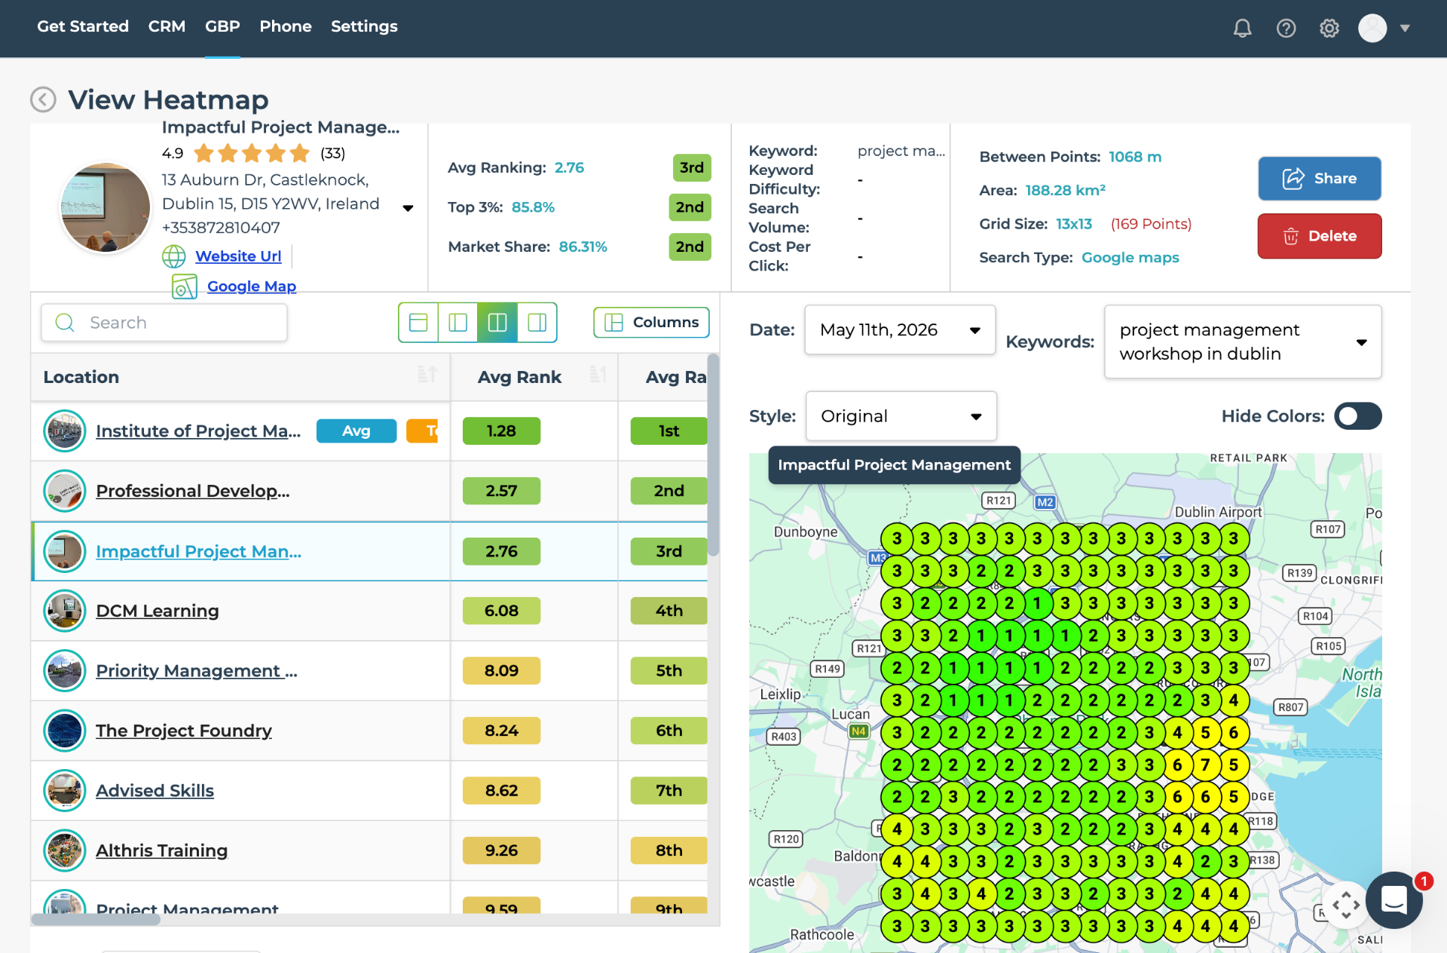Viewport: 1447px width, 953px height.
Task: Click the map pan/move control icon
Action: pos(1346,905)
